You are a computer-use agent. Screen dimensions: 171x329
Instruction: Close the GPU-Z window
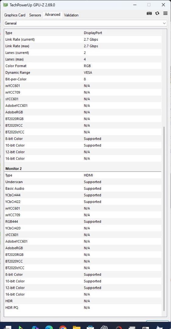[163, 5]
